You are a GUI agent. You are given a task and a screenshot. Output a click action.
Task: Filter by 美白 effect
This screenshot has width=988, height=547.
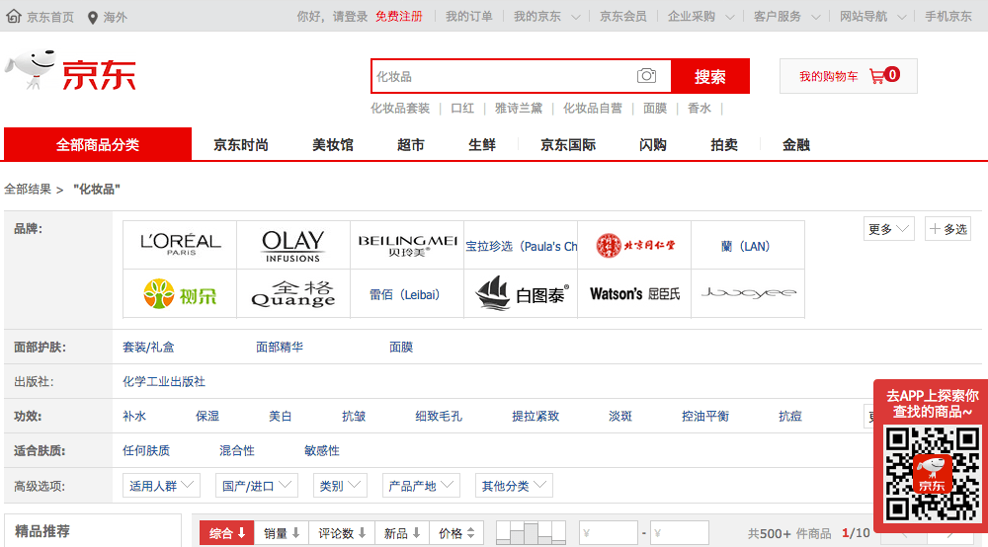281,416
